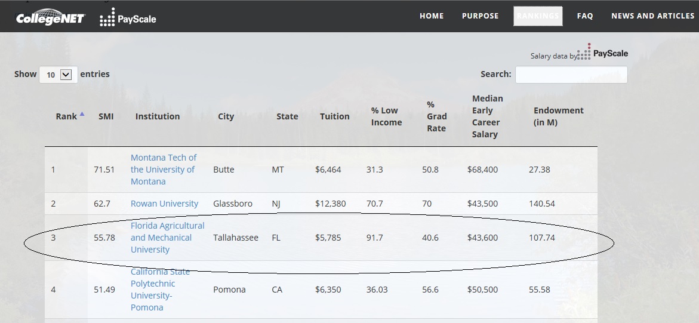Click tuition value $6,464
The height and width of the screenshot is (323, 699).
click(328, 170)
